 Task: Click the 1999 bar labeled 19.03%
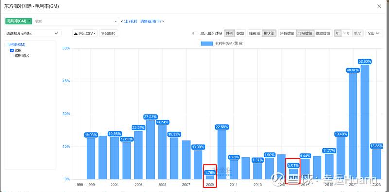[91, 158]
